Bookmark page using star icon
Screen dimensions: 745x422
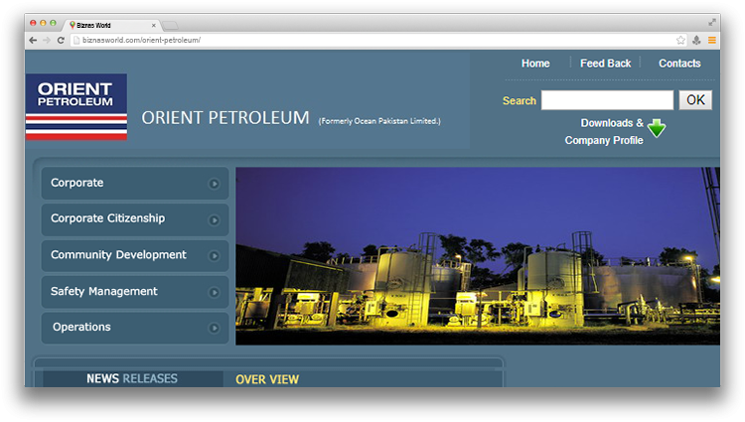pyautogui.click(x=680, y=40)
